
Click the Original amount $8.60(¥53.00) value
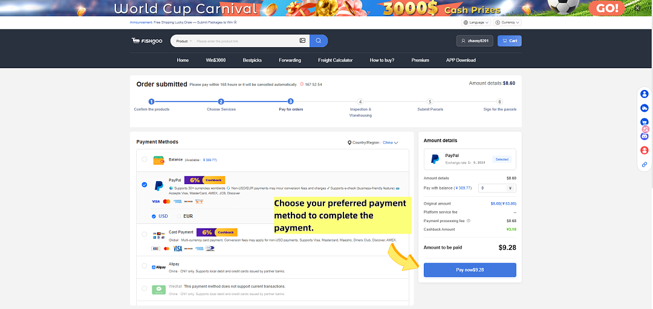coord(504,204)
